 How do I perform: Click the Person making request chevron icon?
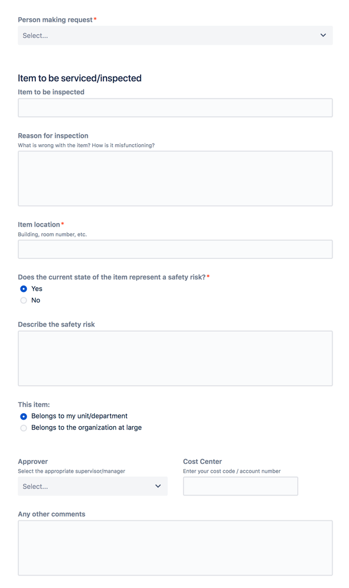point(323,35)
